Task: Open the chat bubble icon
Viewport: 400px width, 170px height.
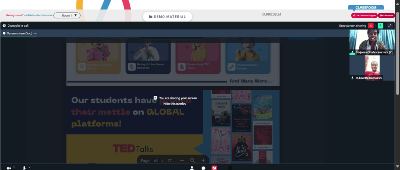Action: pos(203,168)
